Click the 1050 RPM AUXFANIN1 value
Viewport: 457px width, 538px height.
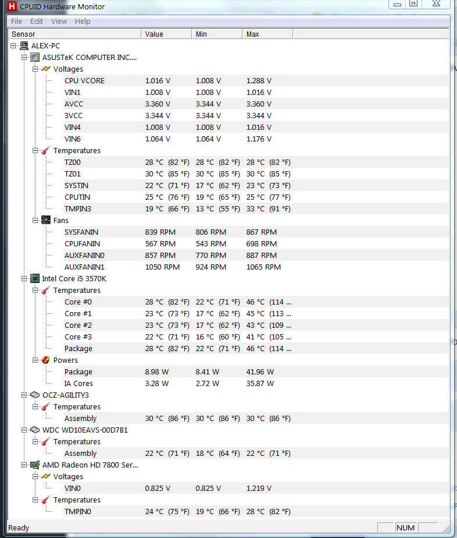(x=162, y=267)
